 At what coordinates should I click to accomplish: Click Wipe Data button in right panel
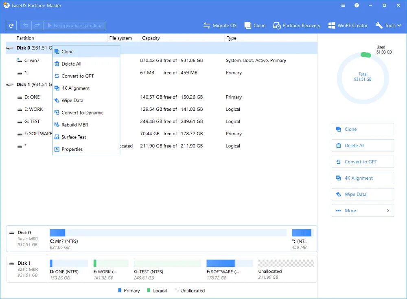tap(363, 194)
